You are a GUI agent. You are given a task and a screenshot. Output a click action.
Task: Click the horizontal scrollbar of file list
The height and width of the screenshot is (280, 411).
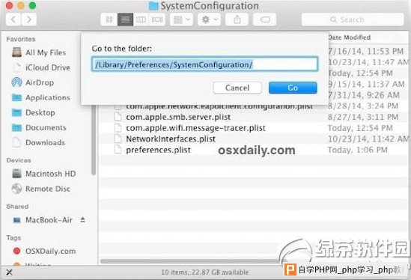(x=192, y=261)
